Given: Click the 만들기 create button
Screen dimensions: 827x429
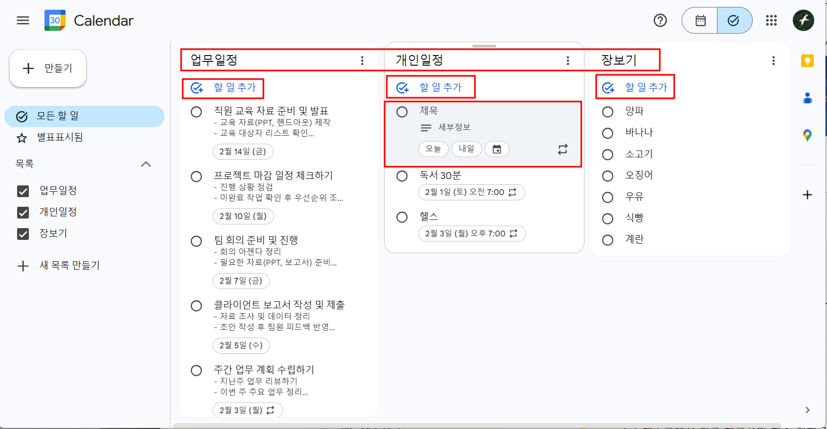Looking at the screenshot, I should [47, 68].
